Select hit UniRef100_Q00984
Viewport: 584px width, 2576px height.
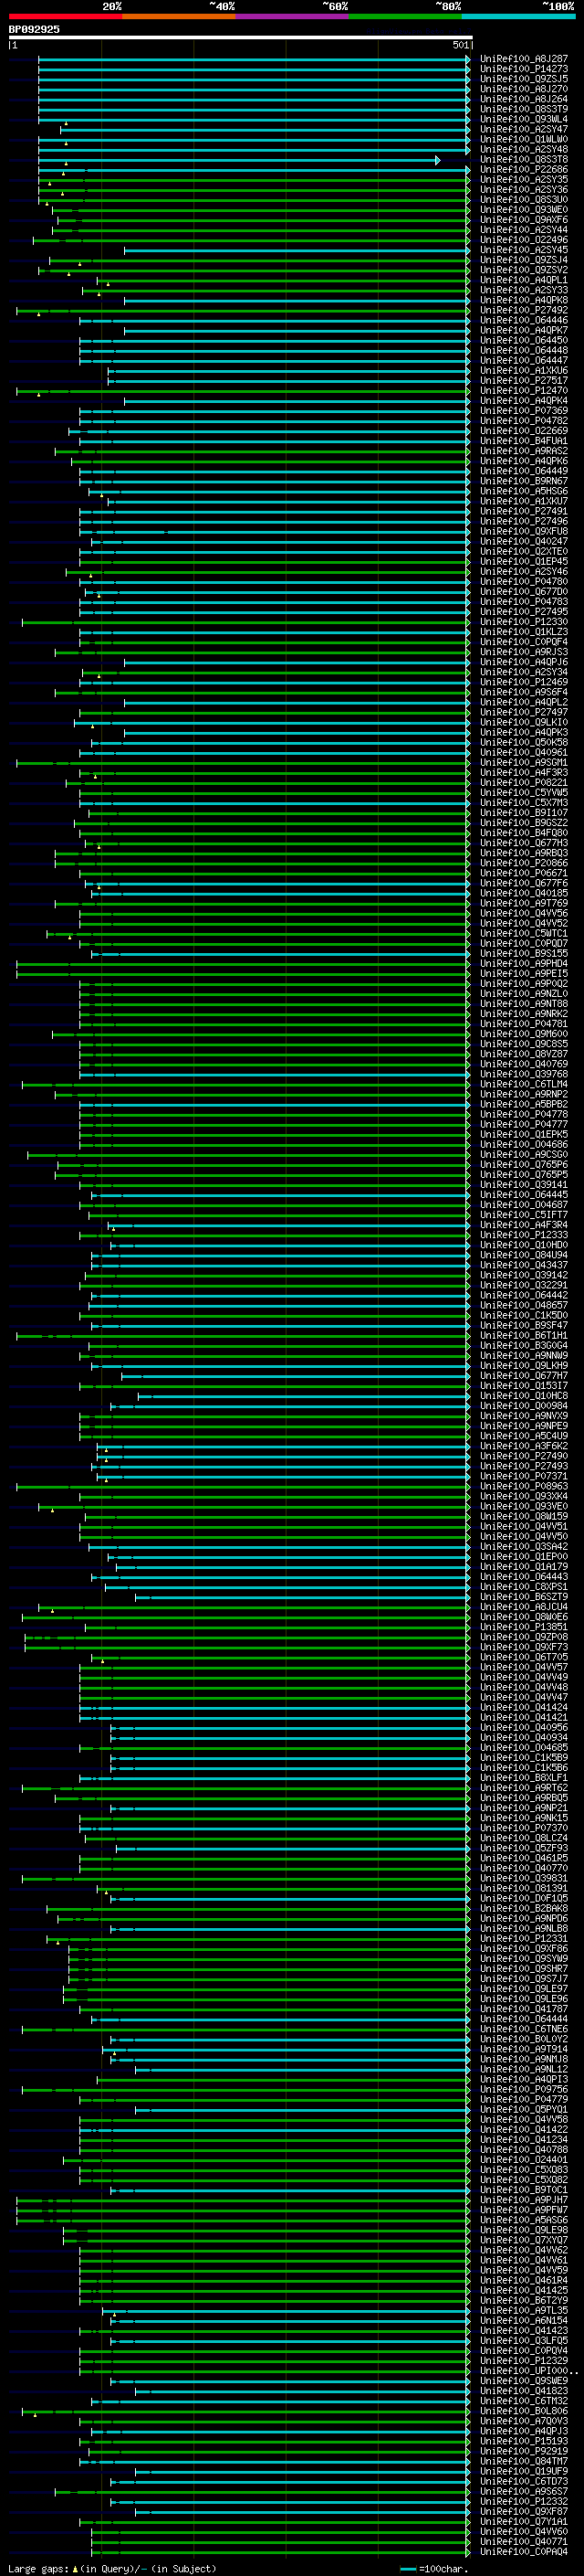click(524, 1406)
